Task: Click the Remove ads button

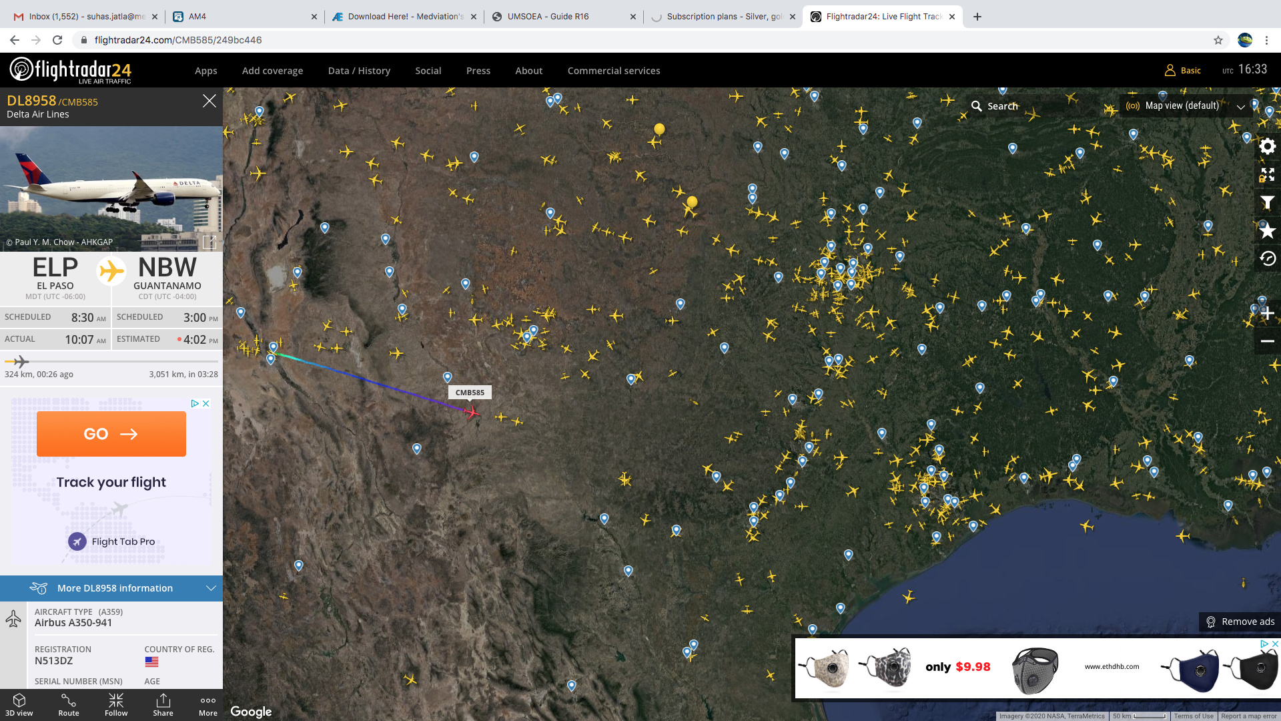Action: (1240, 622)
